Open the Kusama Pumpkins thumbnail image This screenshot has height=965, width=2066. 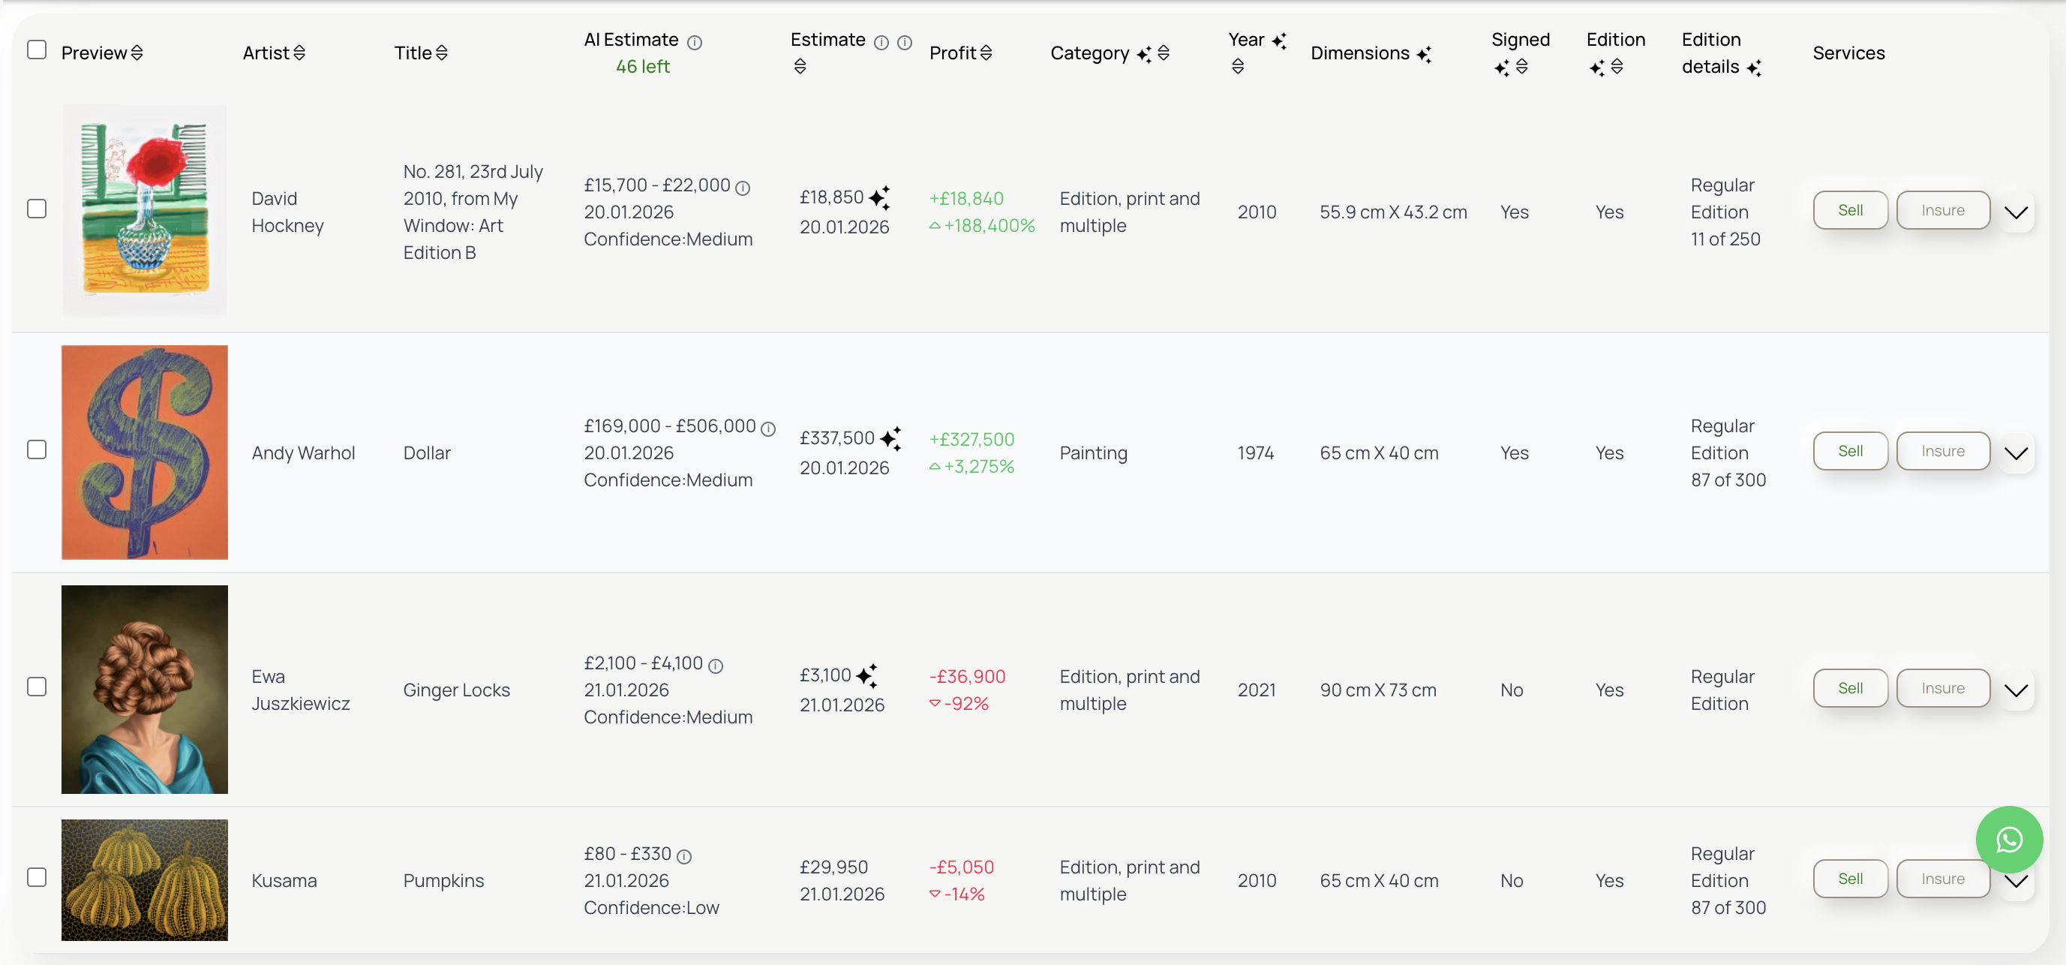pos(144,879)
